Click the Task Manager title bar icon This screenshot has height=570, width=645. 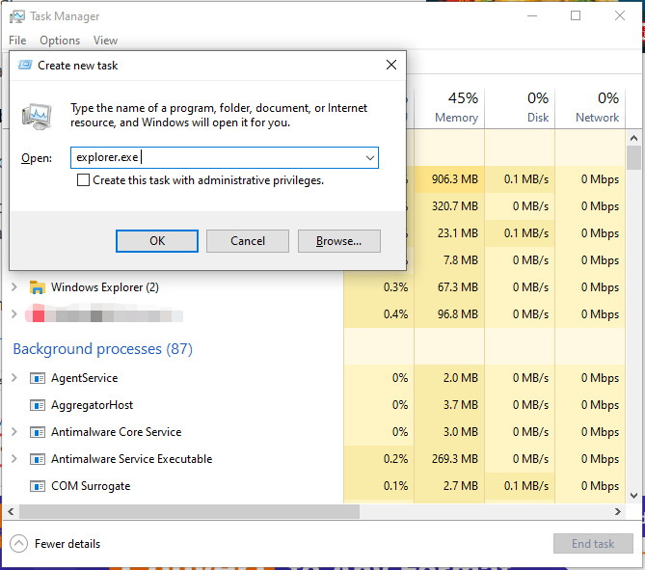(16, 16)
